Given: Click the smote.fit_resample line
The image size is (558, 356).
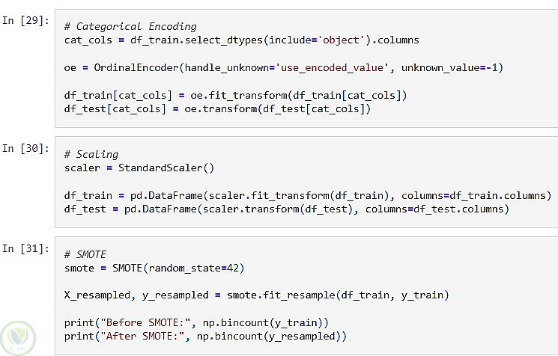Looking at the screenshot, I should (256, 295).
